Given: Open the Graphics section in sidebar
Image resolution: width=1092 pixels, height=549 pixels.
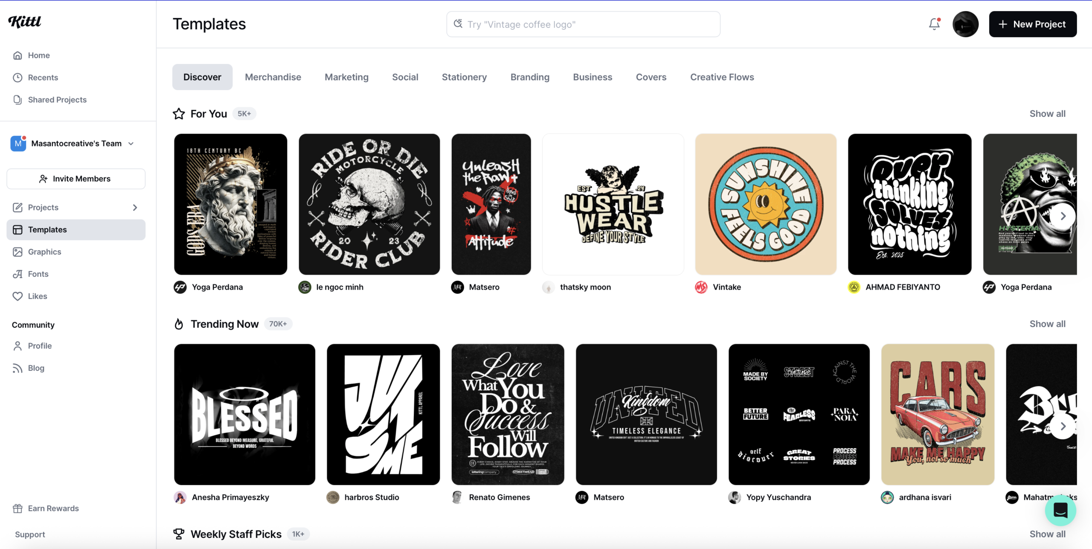Looking at the screenshot, I should 44,252.
